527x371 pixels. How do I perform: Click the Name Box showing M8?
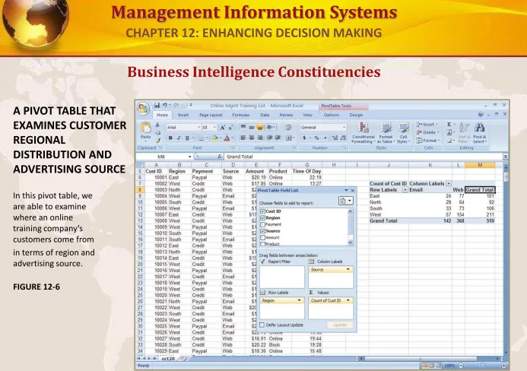click(x=163, y=157)
